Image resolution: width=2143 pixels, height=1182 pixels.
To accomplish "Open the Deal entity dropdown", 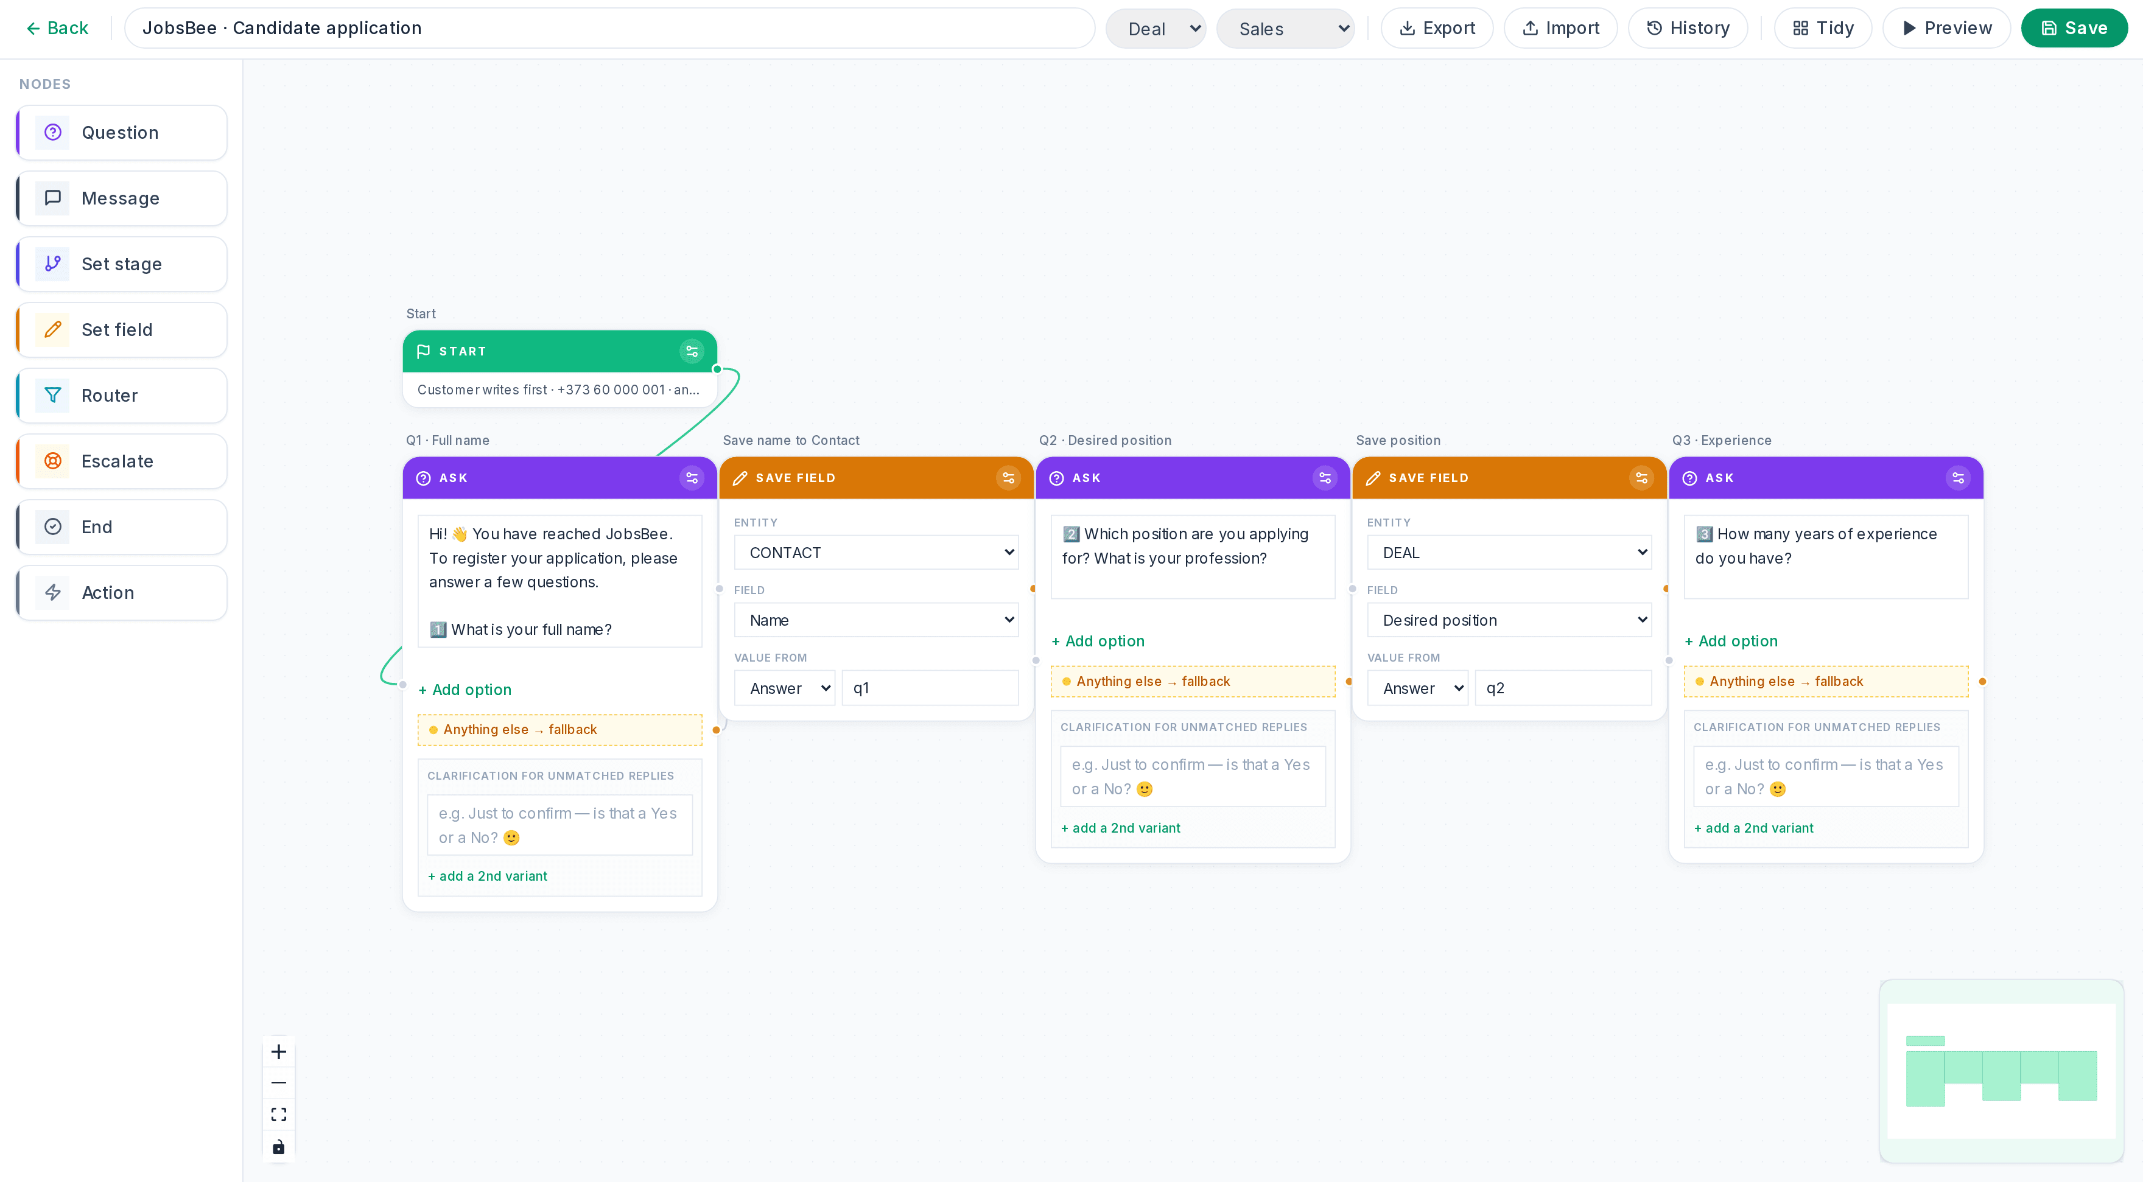I will click(1156, 28).
